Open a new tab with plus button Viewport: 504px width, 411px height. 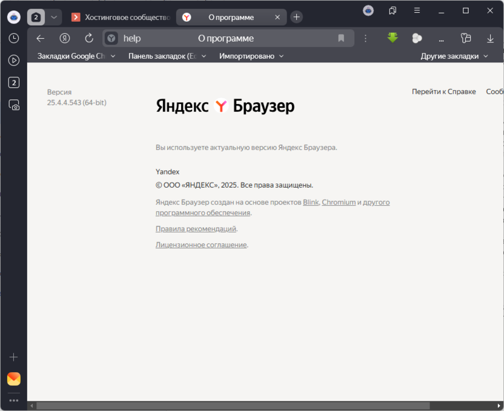pos(296,17)
